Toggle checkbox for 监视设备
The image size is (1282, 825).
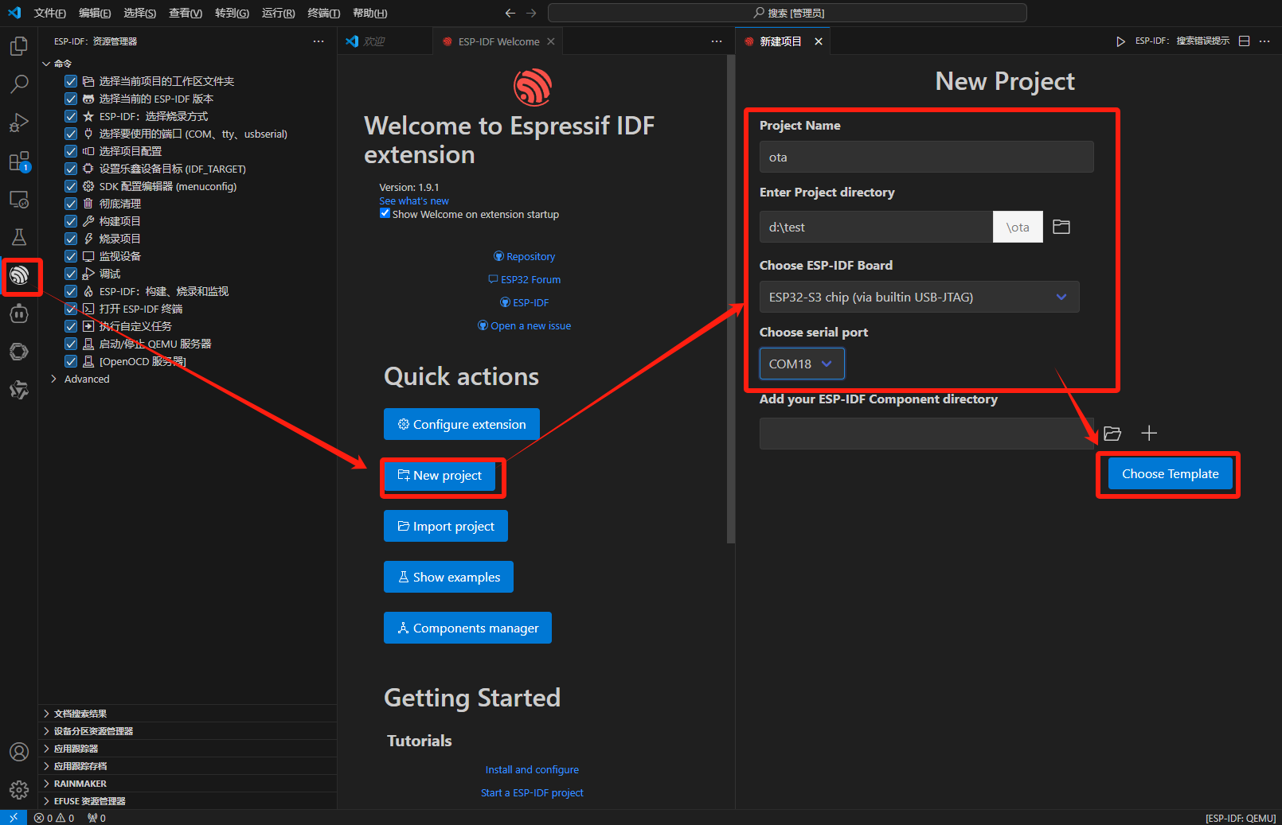(71, 256)
